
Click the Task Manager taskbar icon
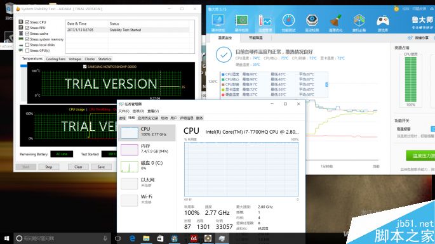click(x=222, y=238)
